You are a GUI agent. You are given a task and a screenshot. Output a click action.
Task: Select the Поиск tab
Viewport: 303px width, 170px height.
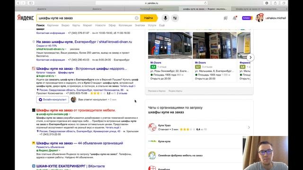40,25
